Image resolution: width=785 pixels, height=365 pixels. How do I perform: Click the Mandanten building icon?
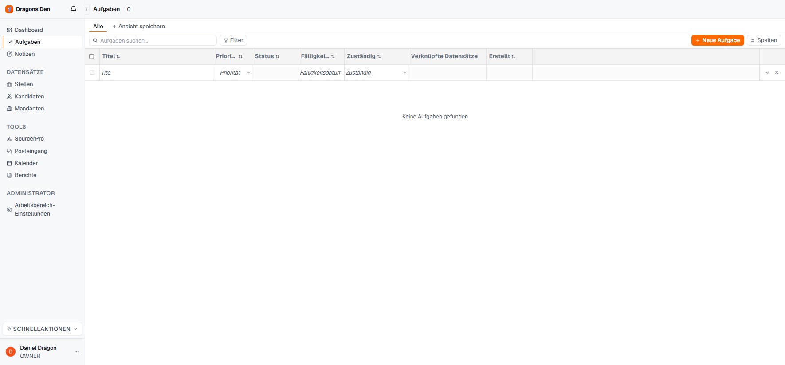point(9,109)
